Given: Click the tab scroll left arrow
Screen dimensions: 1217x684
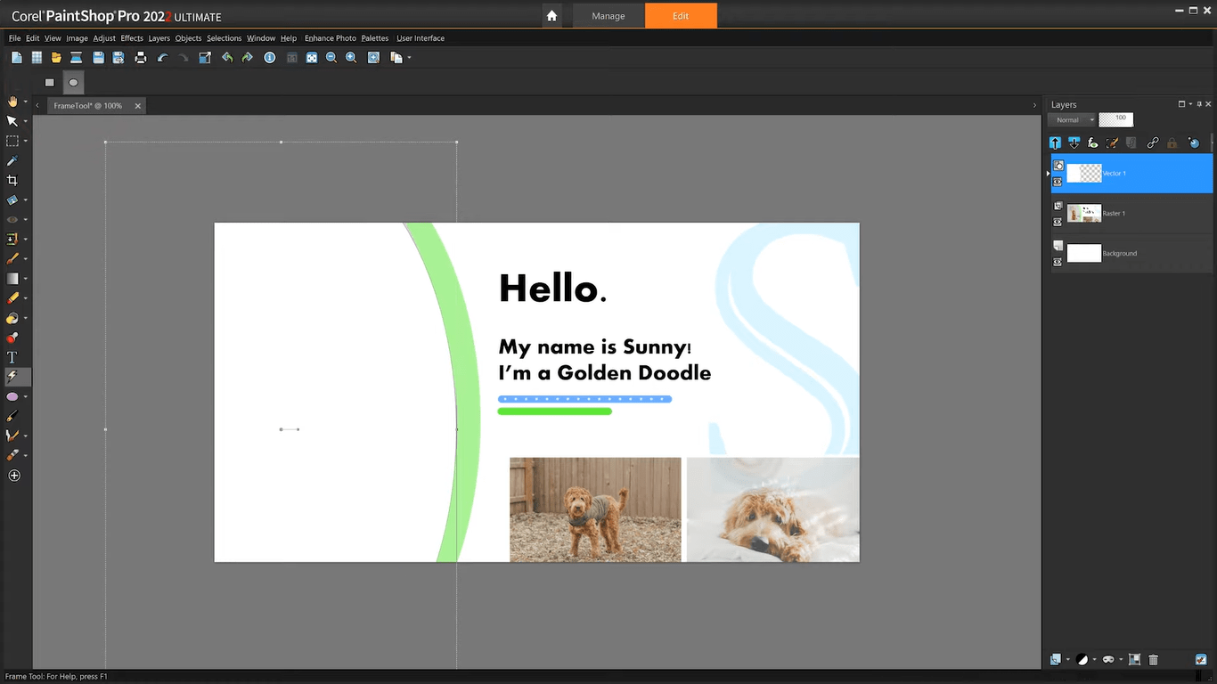Looking at the screenshot, I should click(x=37, y=106).
